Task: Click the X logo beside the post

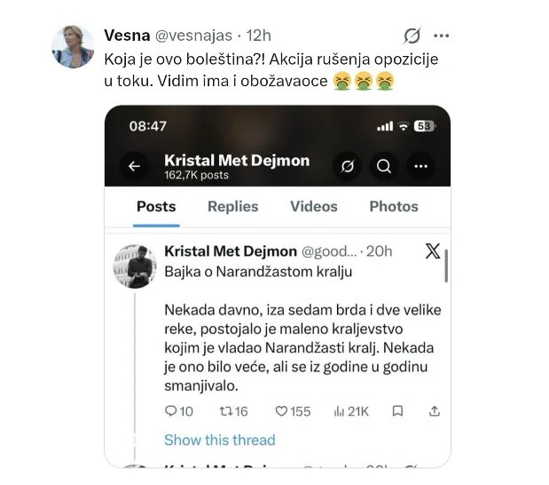Action: [433, 251]
